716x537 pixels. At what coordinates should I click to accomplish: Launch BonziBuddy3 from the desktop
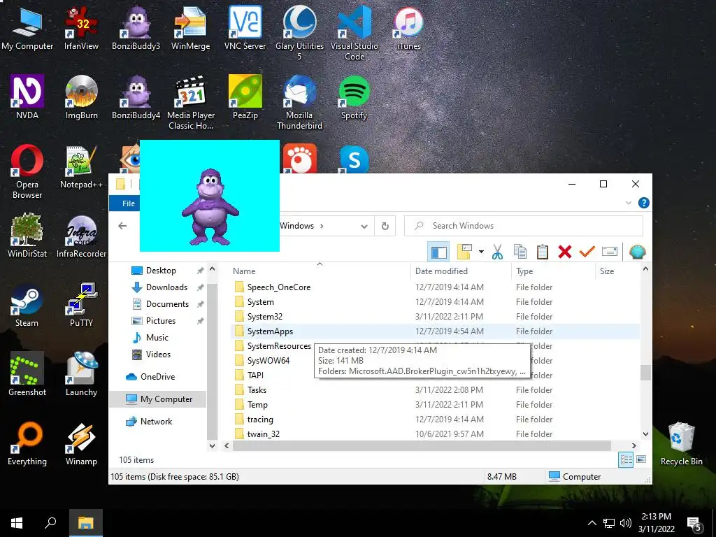click(136, 28)
